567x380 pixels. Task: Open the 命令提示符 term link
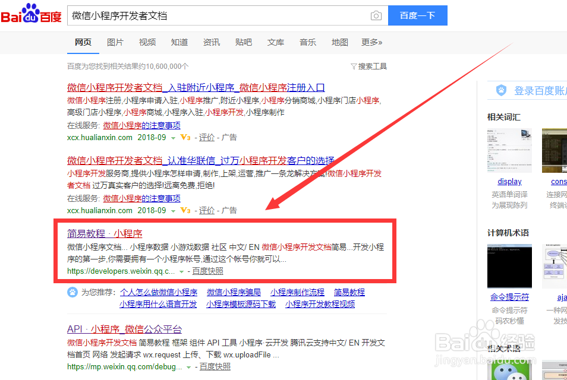pos(509,296)
